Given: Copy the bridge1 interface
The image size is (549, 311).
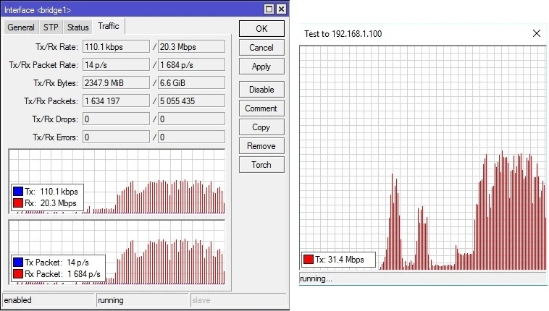Looking at the screenshot, I should 261,127.
